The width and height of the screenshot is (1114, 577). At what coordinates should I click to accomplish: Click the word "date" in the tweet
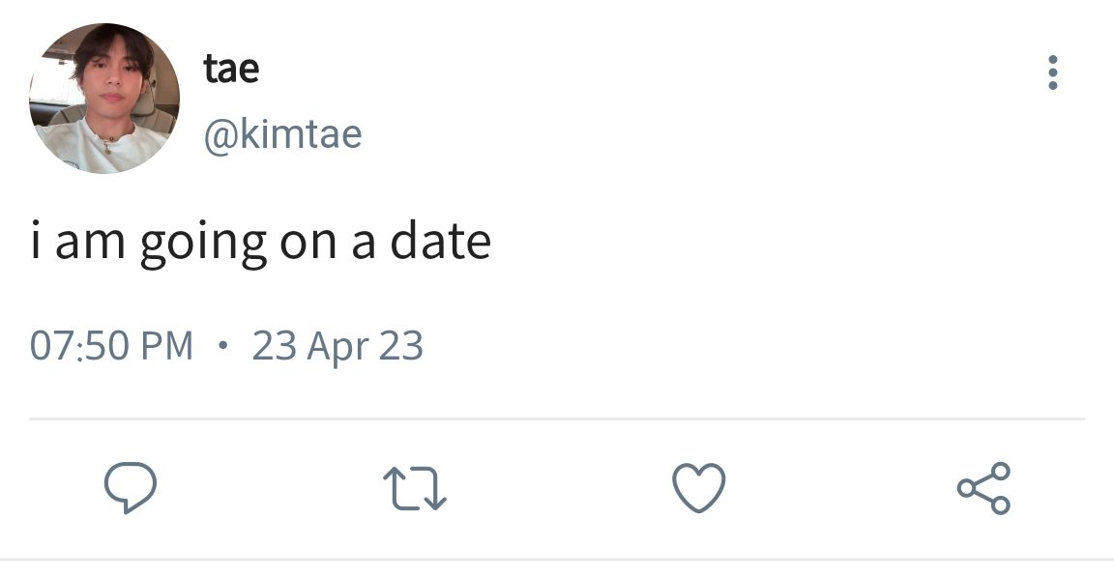(441, 240)
